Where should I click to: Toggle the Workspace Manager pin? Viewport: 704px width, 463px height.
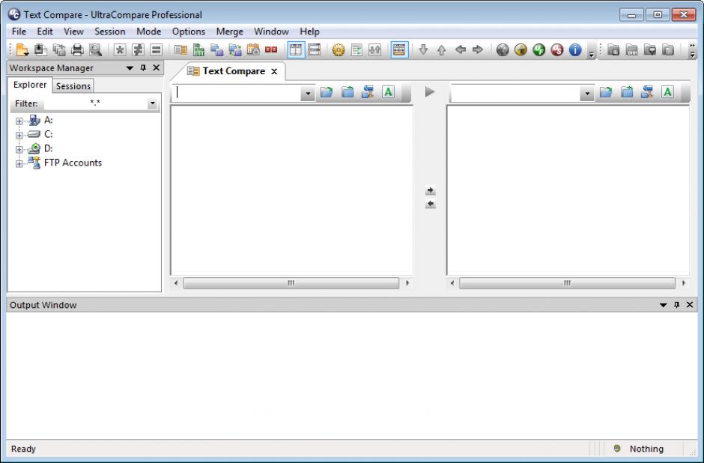click(x=143, y=68)
